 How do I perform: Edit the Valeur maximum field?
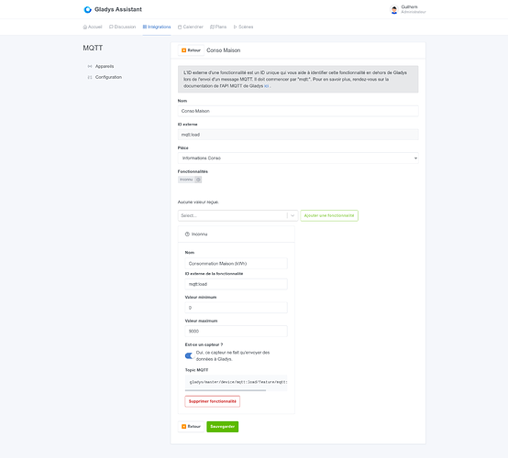[x=236, y=331]
